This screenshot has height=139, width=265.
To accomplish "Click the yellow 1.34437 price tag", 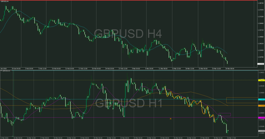I will pos(261,80).
